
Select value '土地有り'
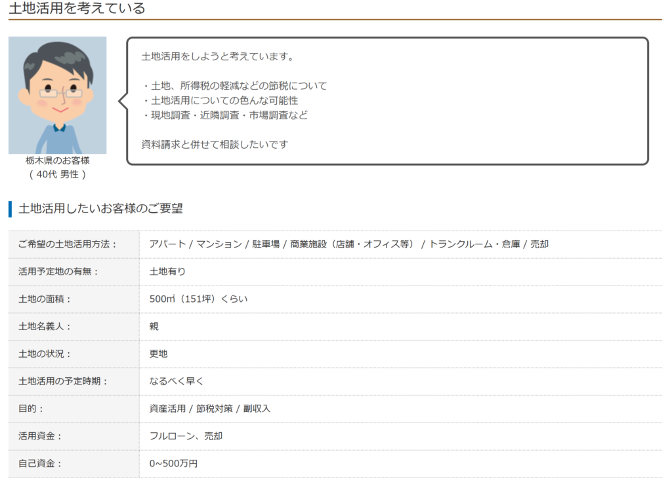[x=167, y=272]
